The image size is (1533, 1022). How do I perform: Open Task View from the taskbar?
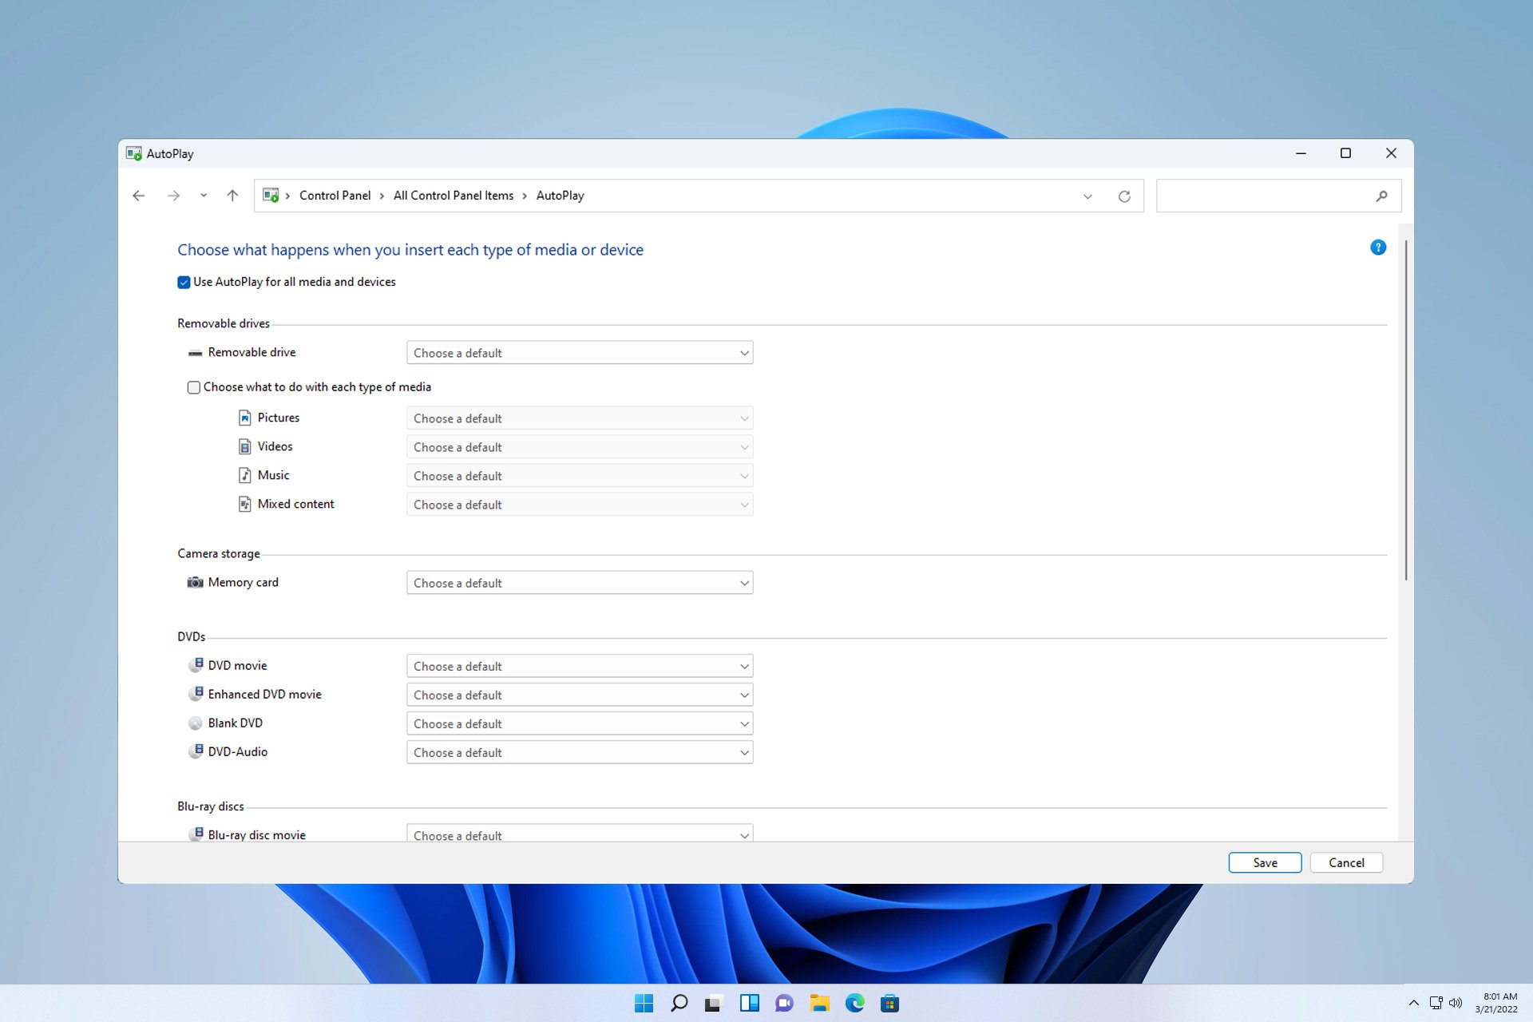713,1004
